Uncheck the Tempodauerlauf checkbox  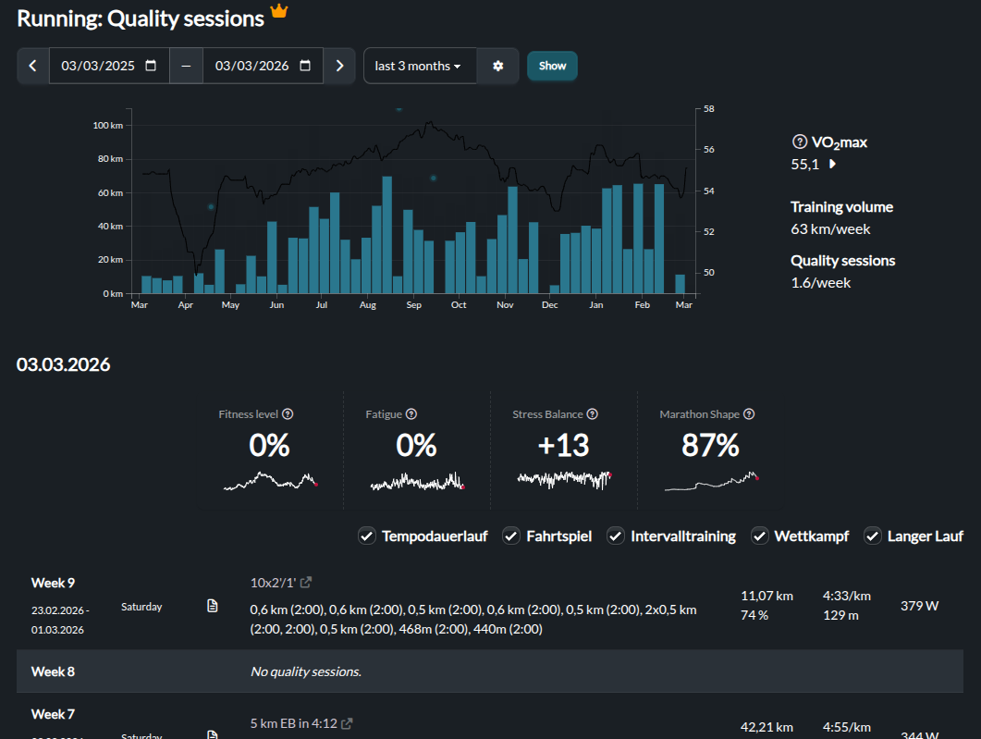tap(366, 536)
